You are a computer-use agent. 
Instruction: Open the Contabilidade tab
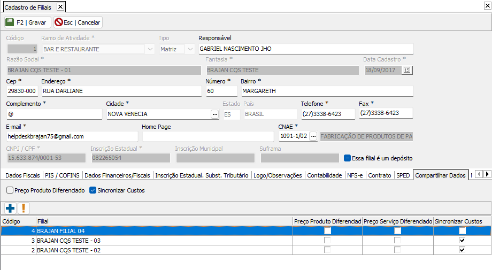tap(324, 175)
